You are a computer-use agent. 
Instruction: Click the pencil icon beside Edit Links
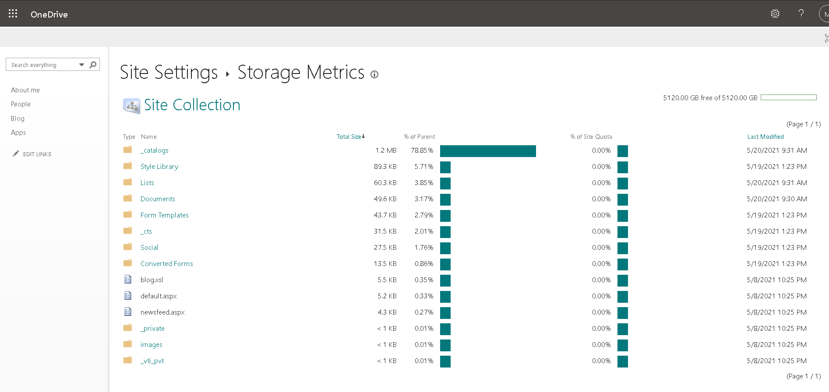click(x=16, y=154)
